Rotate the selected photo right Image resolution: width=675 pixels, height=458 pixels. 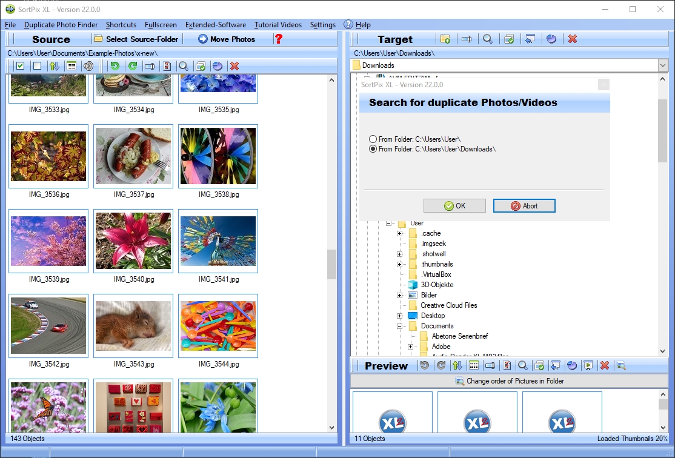[132, 66]
